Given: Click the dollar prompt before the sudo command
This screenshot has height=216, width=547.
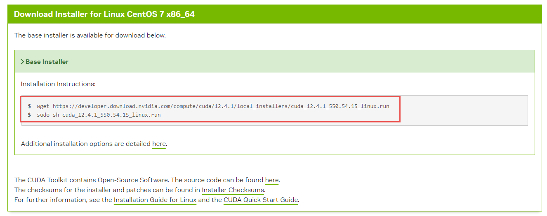Looking at the screenshot, I should click(x=29, y=115).
